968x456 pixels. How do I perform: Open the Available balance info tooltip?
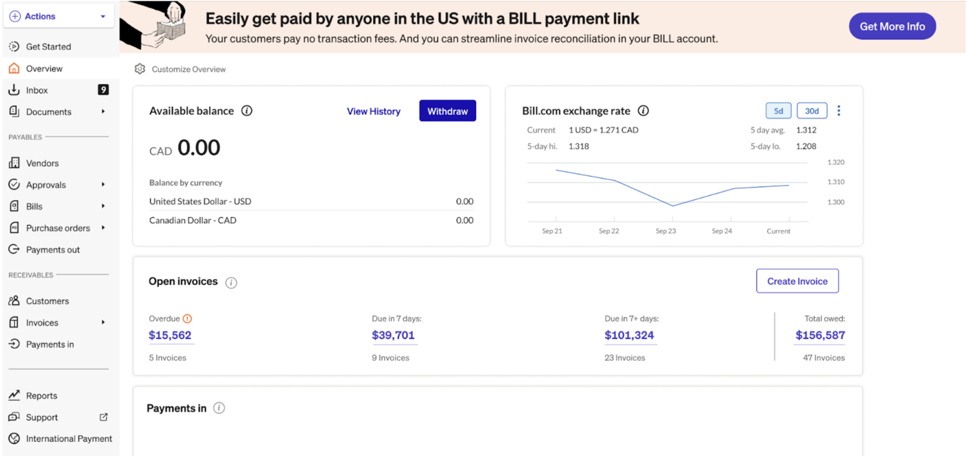247,111
